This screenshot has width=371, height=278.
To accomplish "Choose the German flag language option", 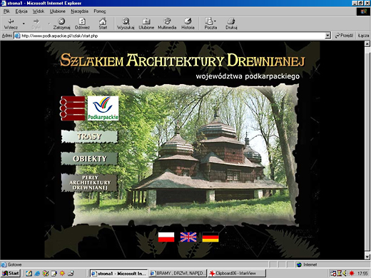I will (210, 237).
